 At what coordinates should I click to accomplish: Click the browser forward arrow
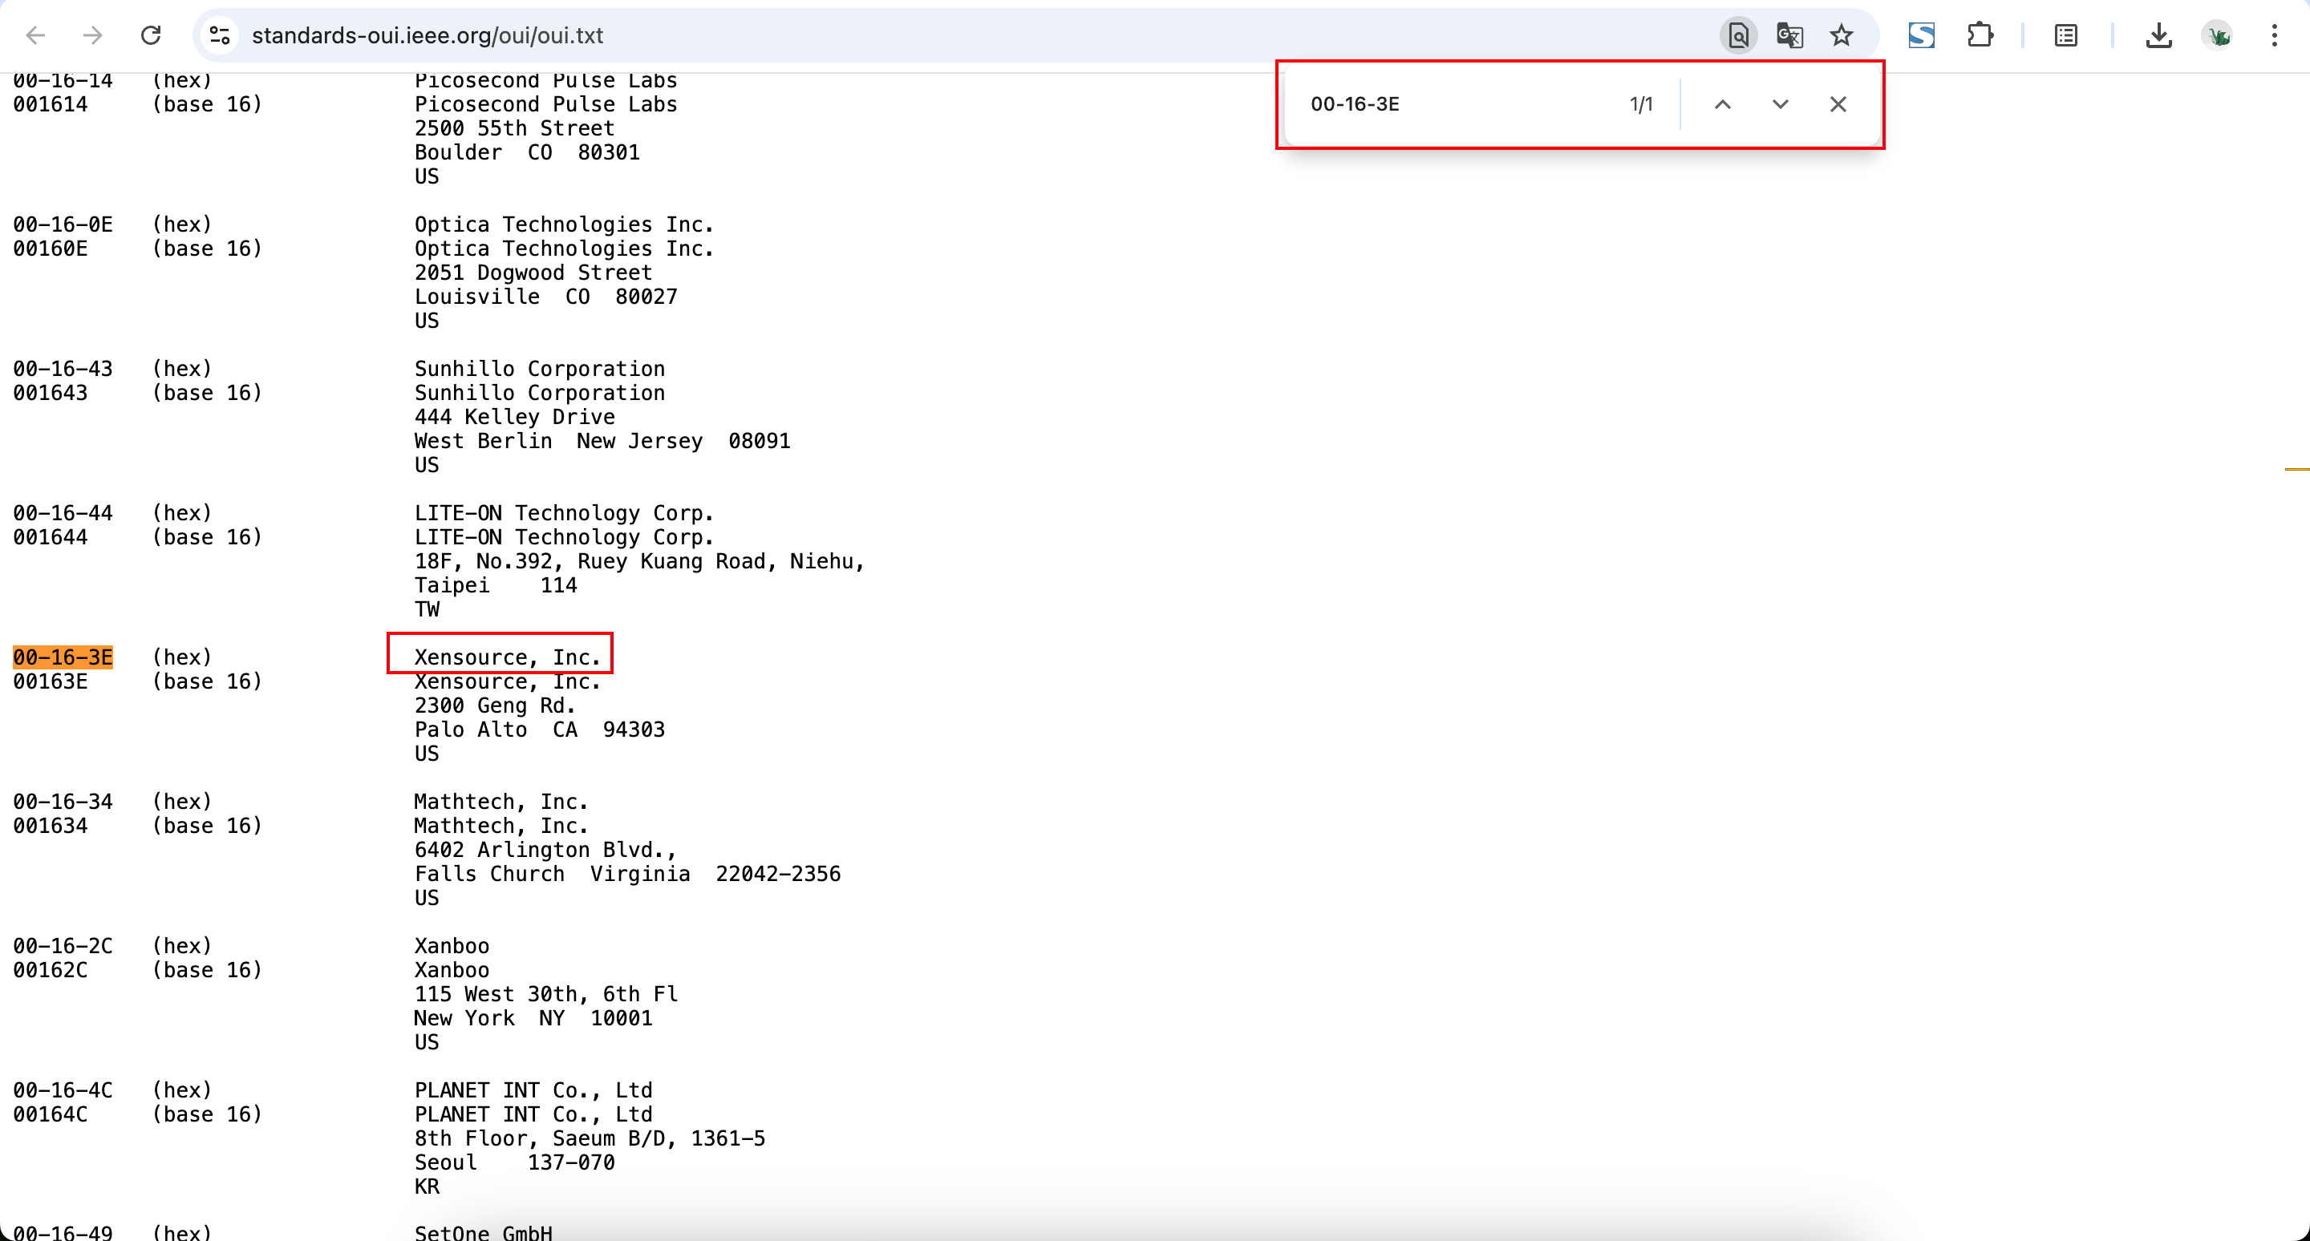coord(92,36)
